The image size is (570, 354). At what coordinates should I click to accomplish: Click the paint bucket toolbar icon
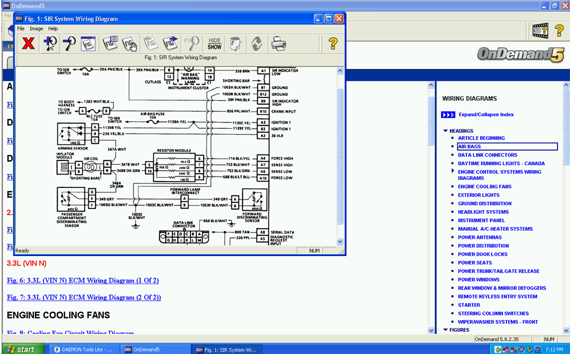point(236,44)
